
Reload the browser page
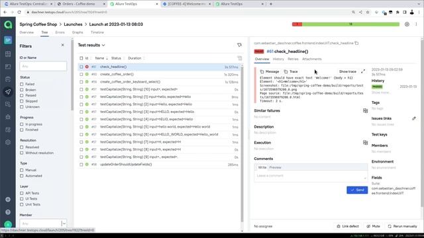click(x=19, y=12)
